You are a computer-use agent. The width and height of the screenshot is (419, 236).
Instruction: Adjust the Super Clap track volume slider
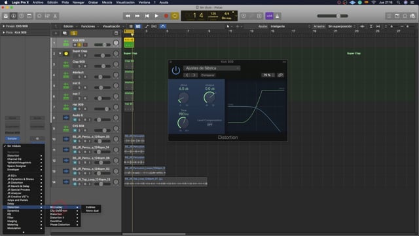[x=102, y=55]
